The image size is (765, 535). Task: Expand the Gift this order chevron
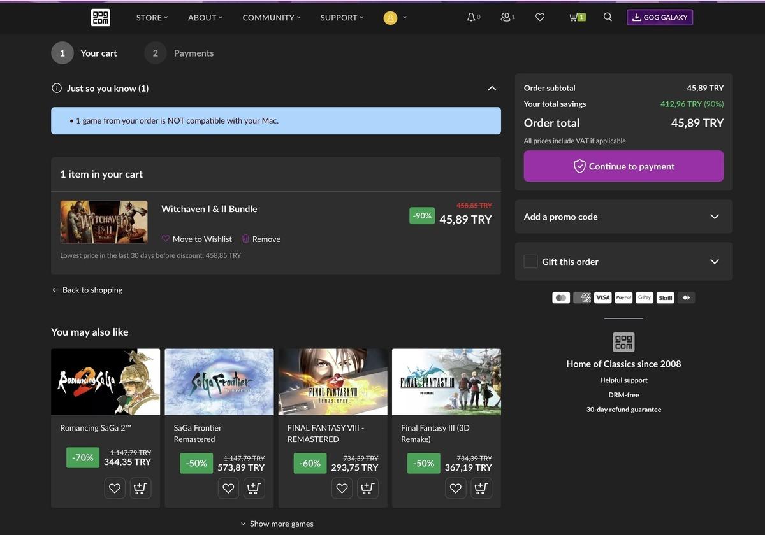pos(715,261)
